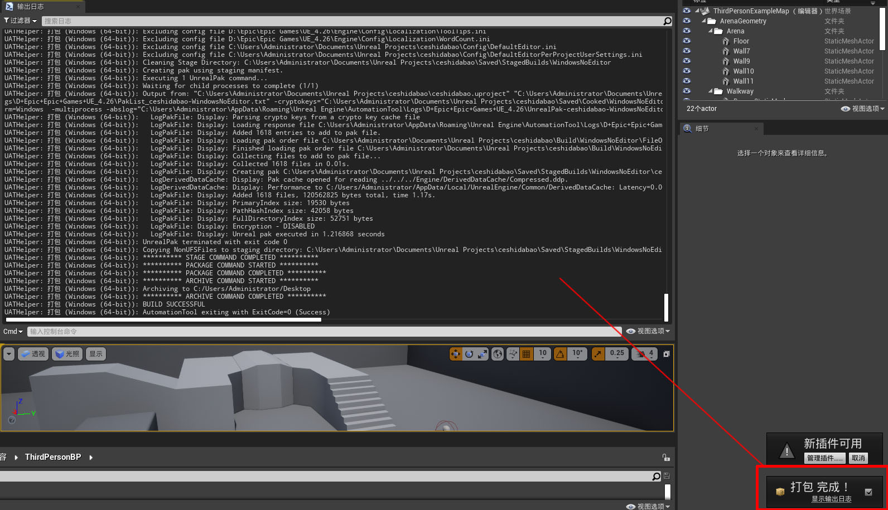Screen dimensions: 888x510
Task: Click the output log search magnifier icon
Action: 667,21
